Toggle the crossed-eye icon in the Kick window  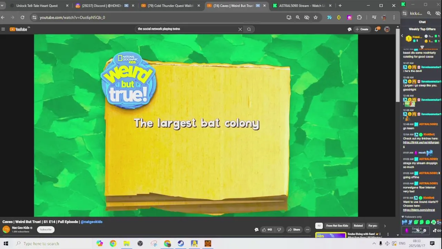coord(438,13)
